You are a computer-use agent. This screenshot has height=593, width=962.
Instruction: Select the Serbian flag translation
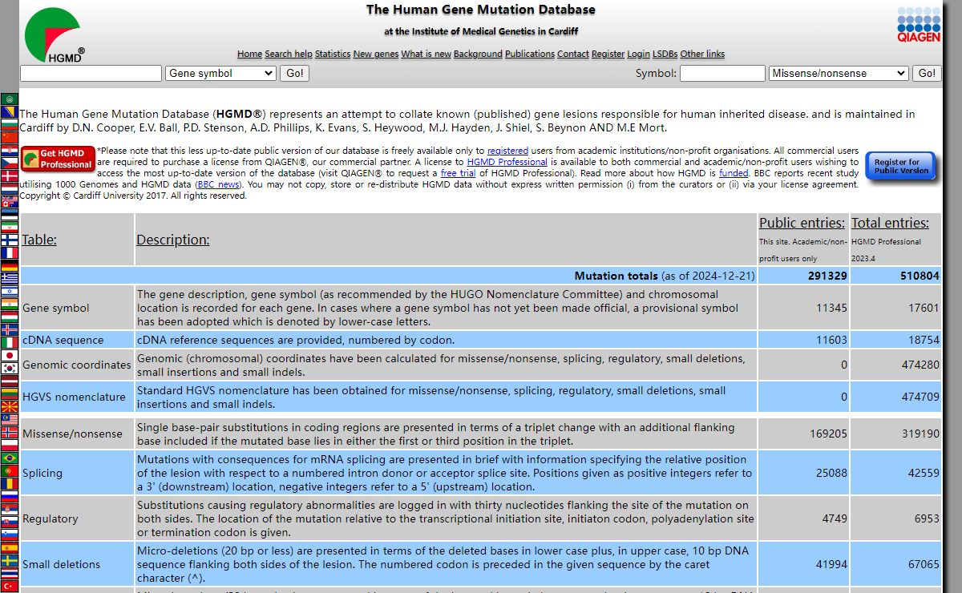[x=10, y=509]
